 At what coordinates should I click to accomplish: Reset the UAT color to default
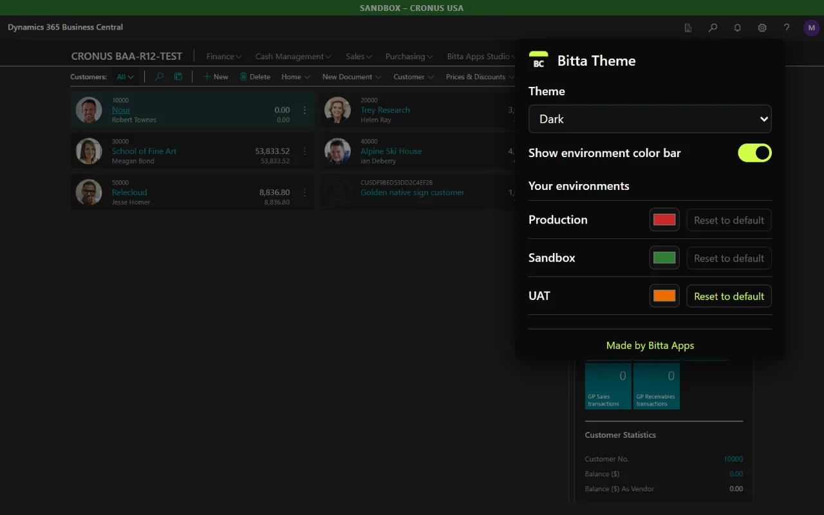pos(729,296)
